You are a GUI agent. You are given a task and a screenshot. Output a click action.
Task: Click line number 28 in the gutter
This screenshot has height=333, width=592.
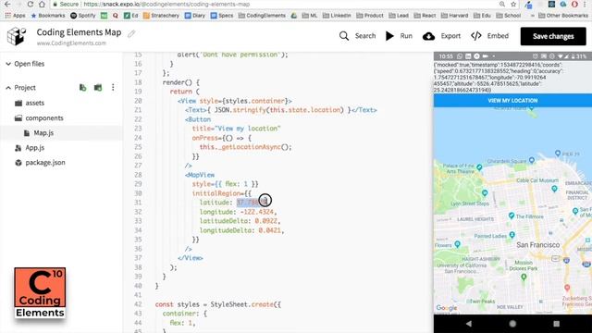(x=138, y=175)
